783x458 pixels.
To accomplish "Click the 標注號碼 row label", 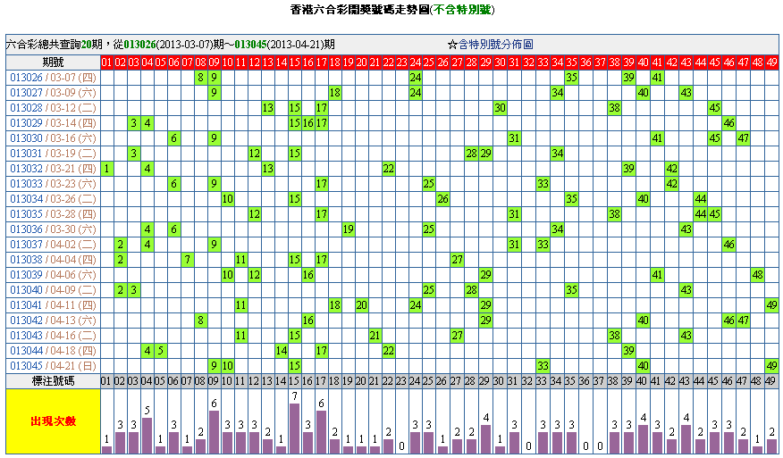I will click(53, 381).
